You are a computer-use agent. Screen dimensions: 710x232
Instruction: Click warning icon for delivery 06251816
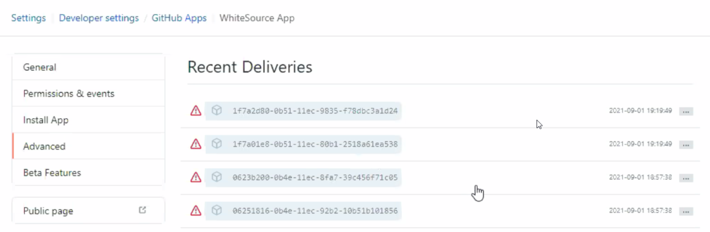coord(196,211)
